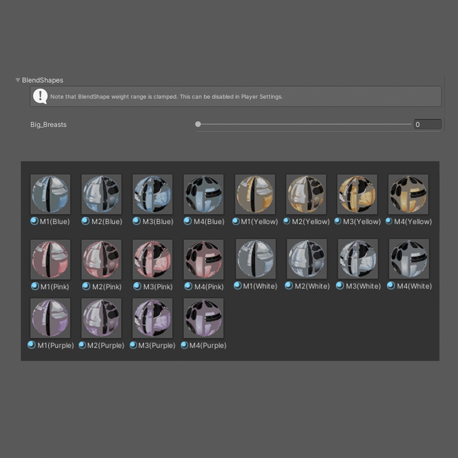Click the M2(Pink) text label

point(106,287)
